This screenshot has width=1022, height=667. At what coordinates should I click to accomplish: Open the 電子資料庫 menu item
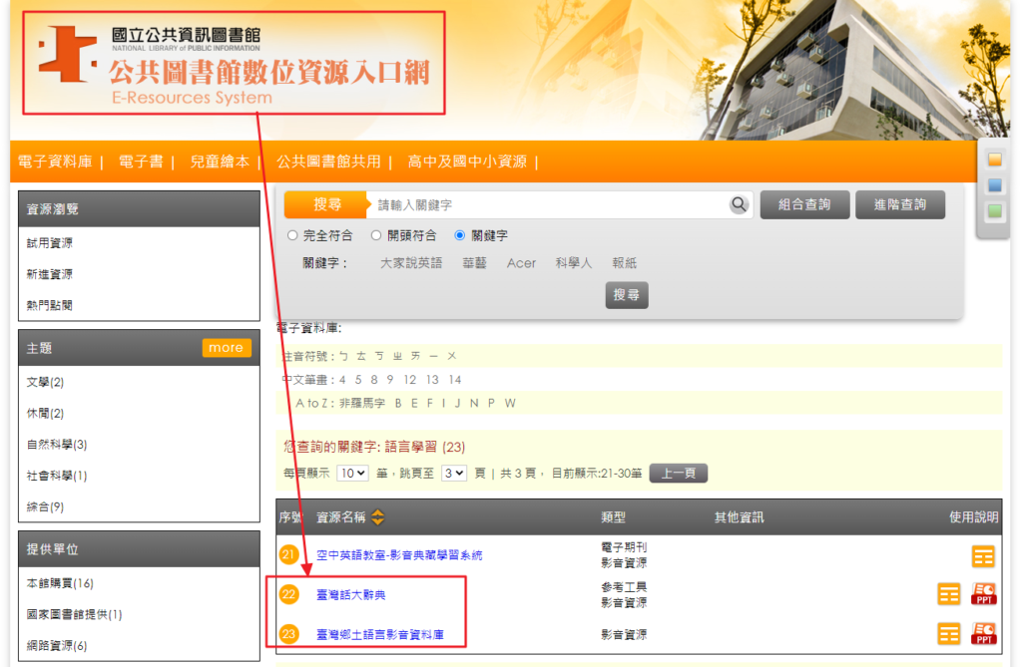pyautogui.click(x=59, y=162)
